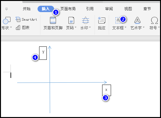This screenshot has height=118, width=161.
Task: Click the 形状 shapes icon
Action: pyautogui.click(x=7, y=20)
